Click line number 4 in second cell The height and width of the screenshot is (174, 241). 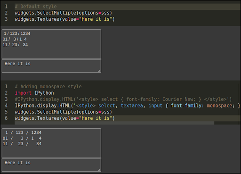click(6, 106)
